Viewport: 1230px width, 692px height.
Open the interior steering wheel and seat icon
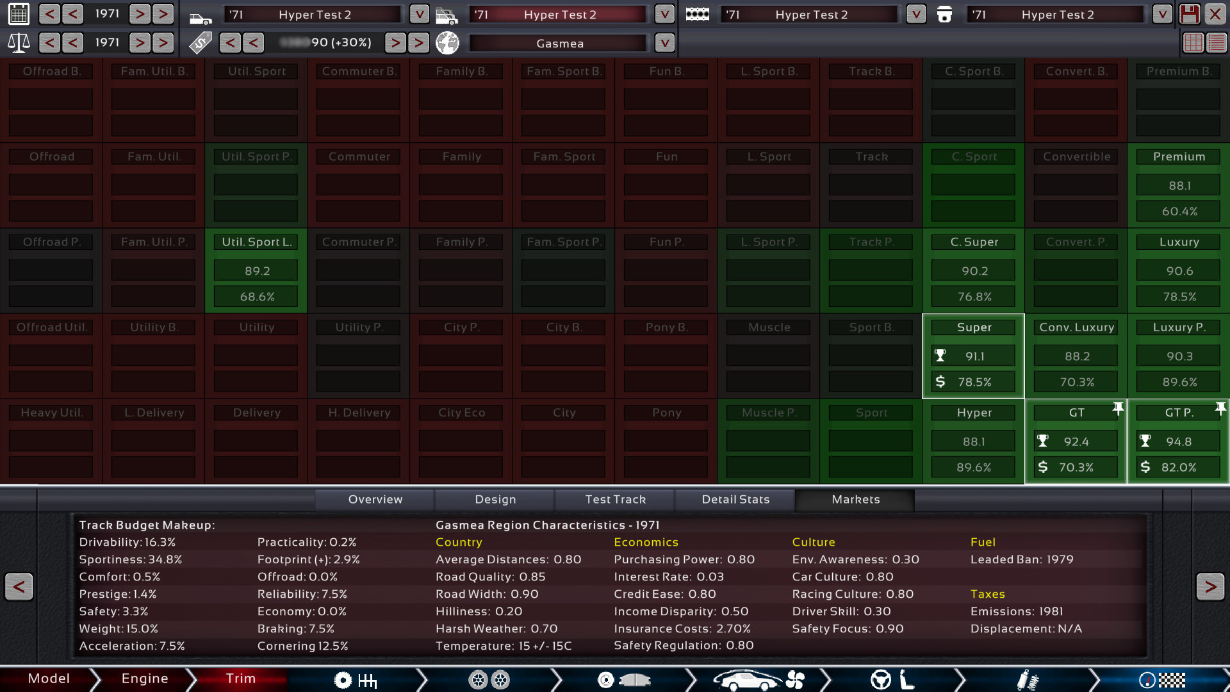pos(892,680)
